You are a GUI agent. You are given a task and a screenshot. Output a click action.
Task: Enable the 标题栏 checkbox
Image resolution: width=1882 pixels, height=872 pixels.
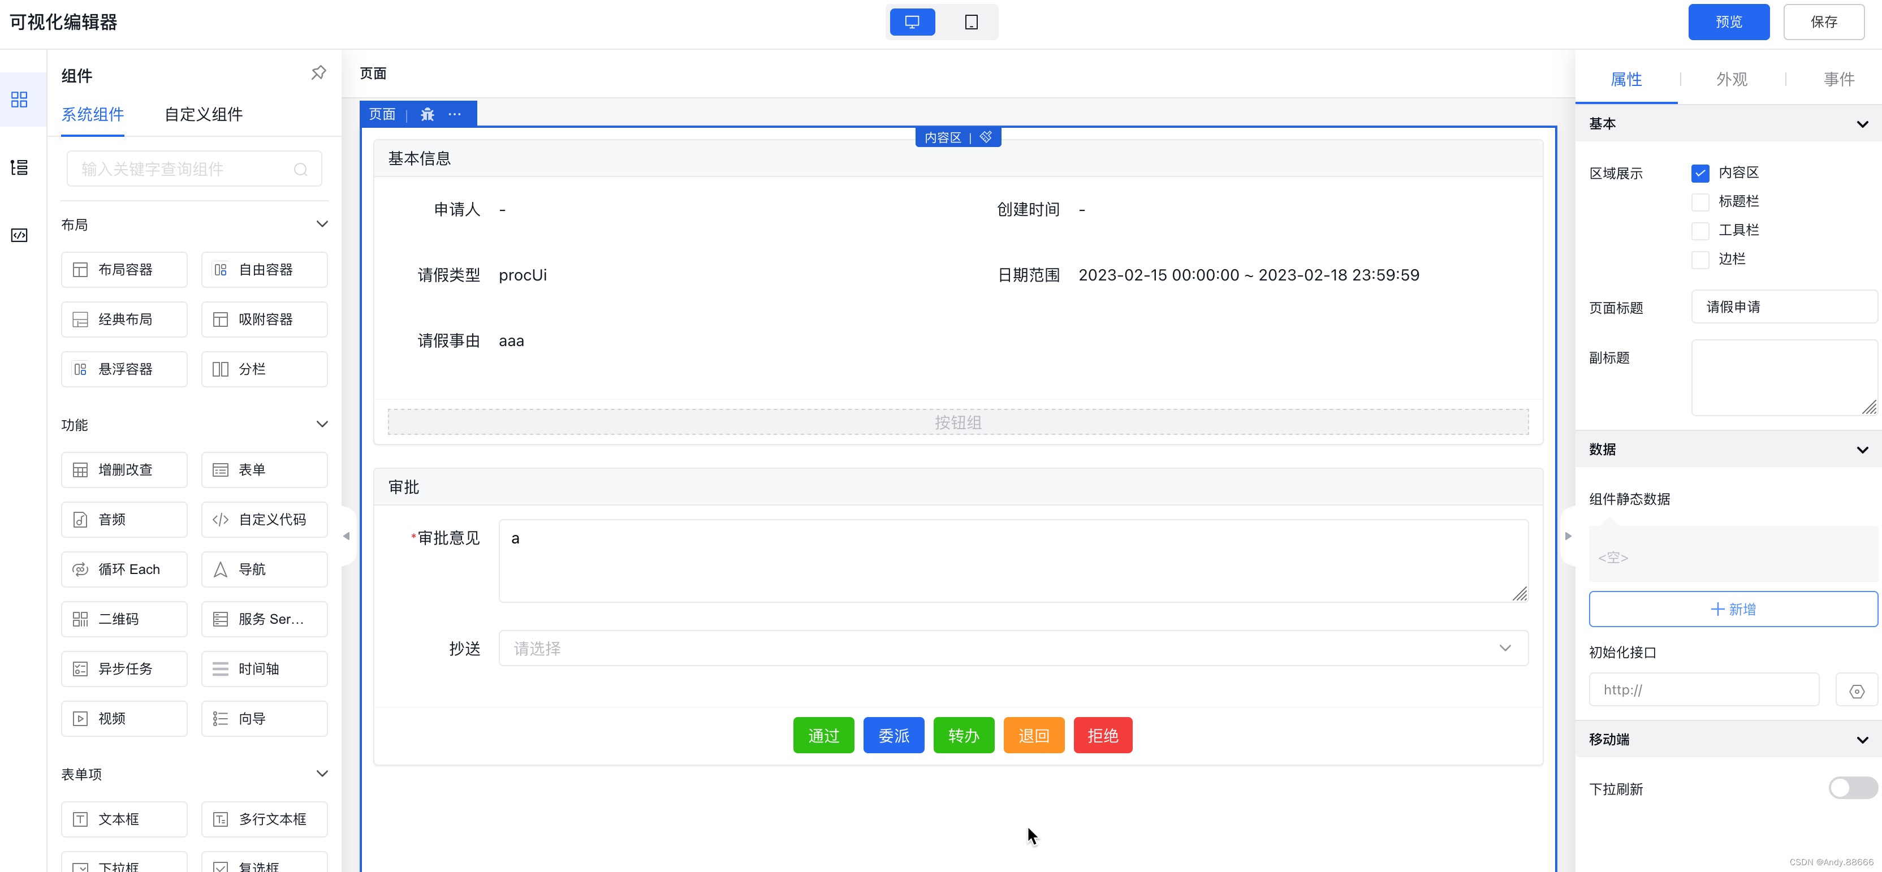point(1699,201)
